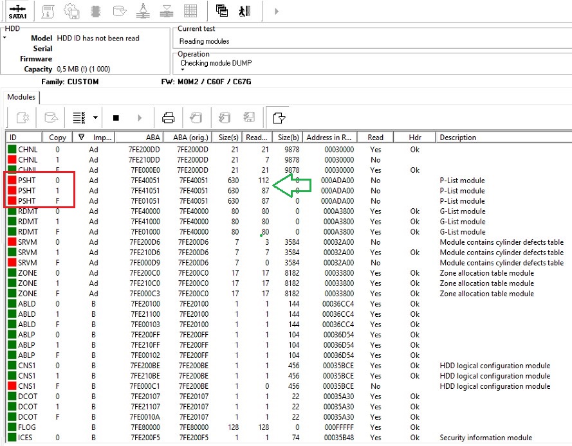
Task: Sort by the Description column header
Action: coord(457,138)
